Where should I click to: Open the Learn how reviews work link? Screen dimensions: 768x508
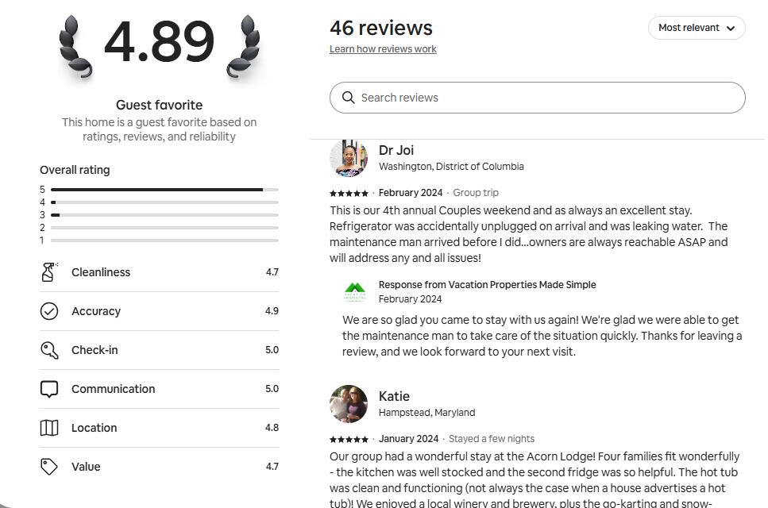point(383,49)
